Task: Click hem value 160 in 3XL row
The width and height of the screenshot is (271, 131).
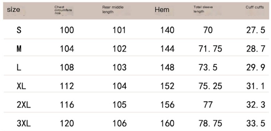Action: click(x=167, y=123)
